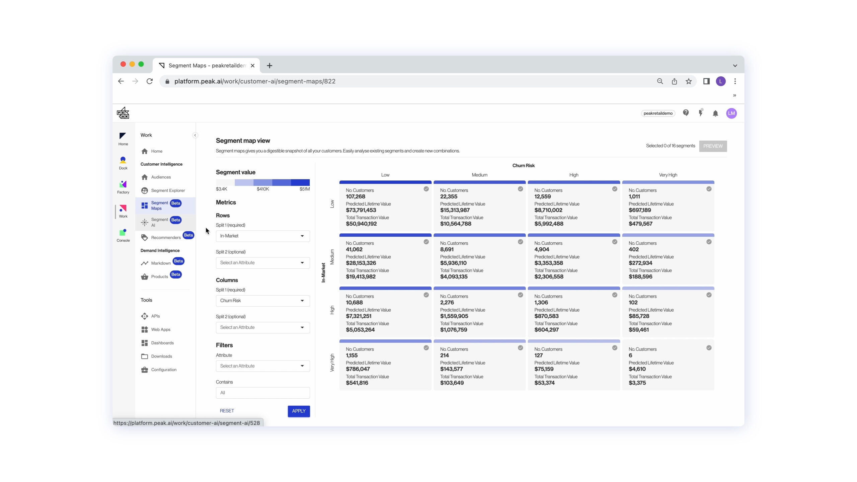Select the 107,268 customers segment checkbox
Viewport: 857px width, 482px height.
426,189
